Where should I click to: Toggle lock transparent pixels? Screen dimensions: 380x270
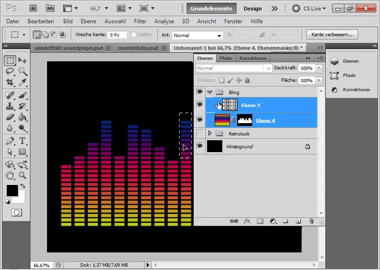pyautogui.click(x=221, y=80)
